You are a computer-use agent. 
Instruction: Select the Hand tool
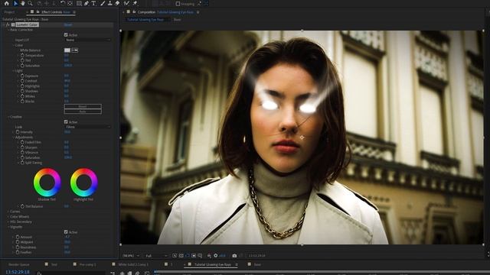[23, 3]
